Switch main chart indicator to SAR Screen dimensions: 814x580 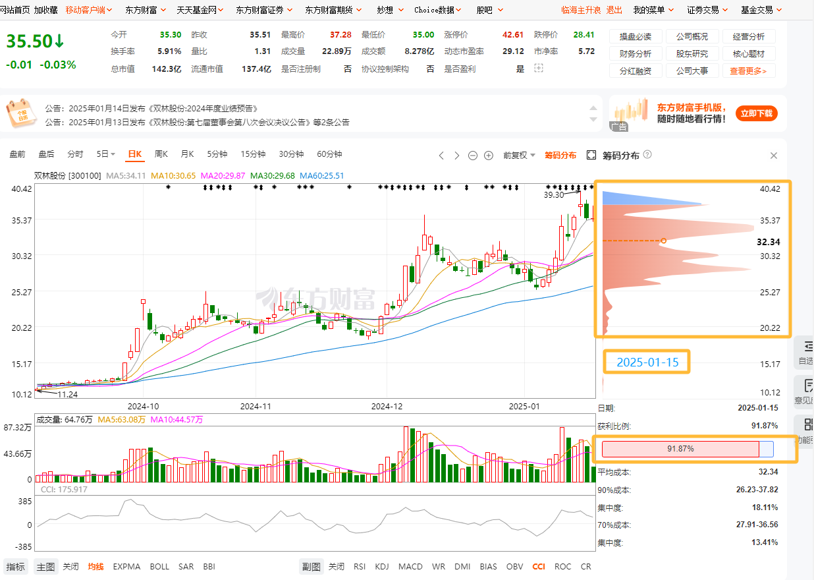coord(186,566)
